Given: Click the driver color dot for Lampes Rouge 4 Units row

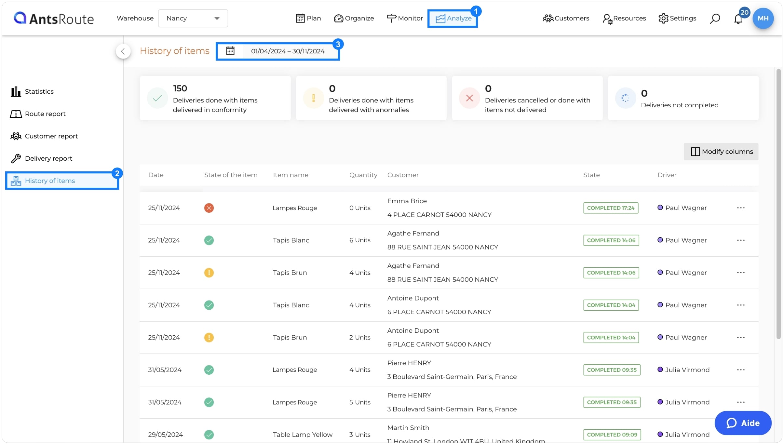Looking at the screenshot, I should coord(660,370).
